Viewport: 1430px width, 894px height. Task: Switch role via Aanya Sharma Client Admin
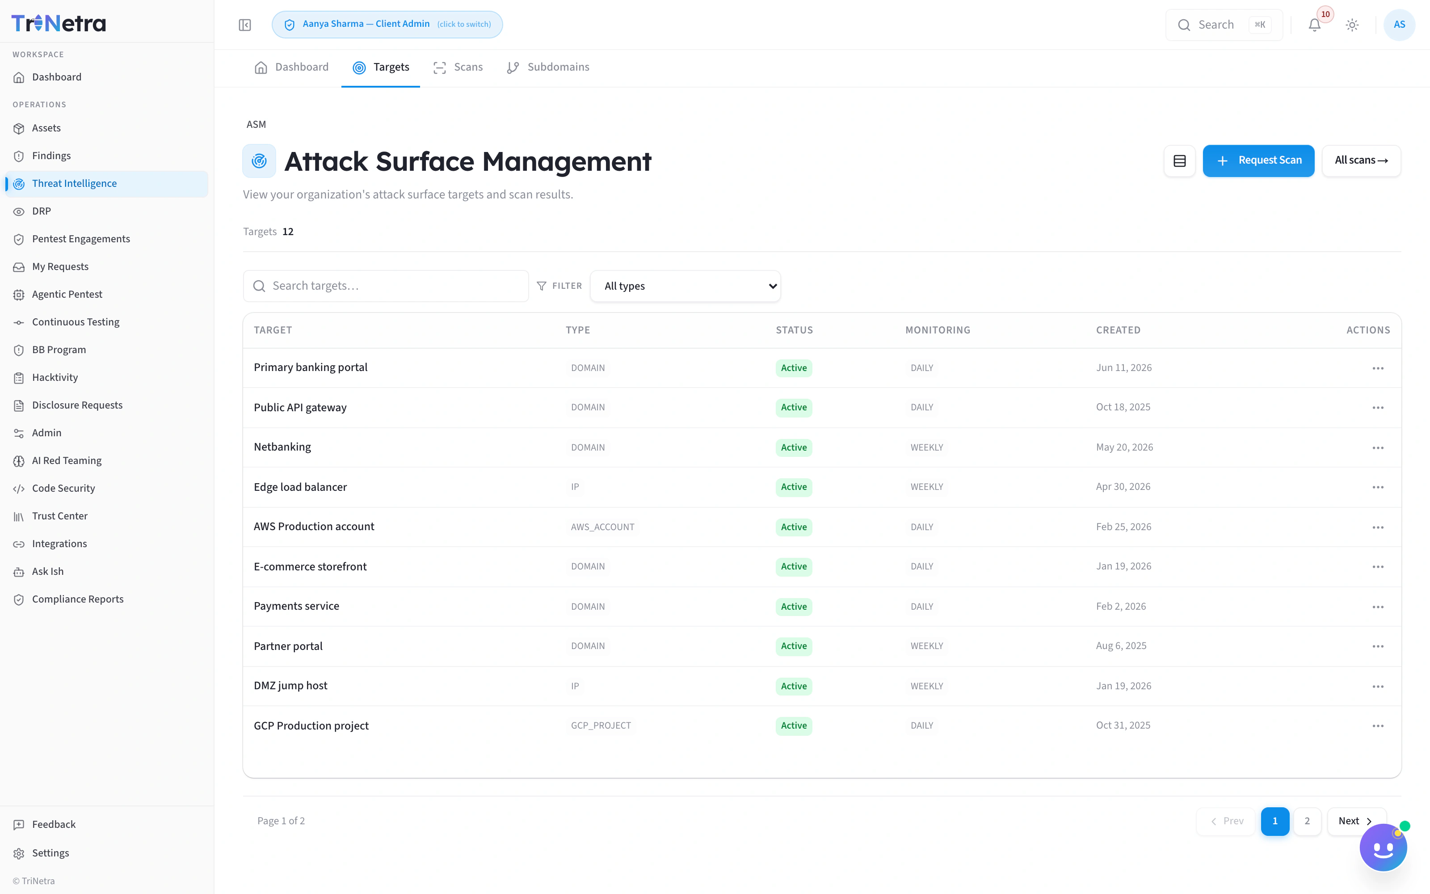[x=387, y=25]
